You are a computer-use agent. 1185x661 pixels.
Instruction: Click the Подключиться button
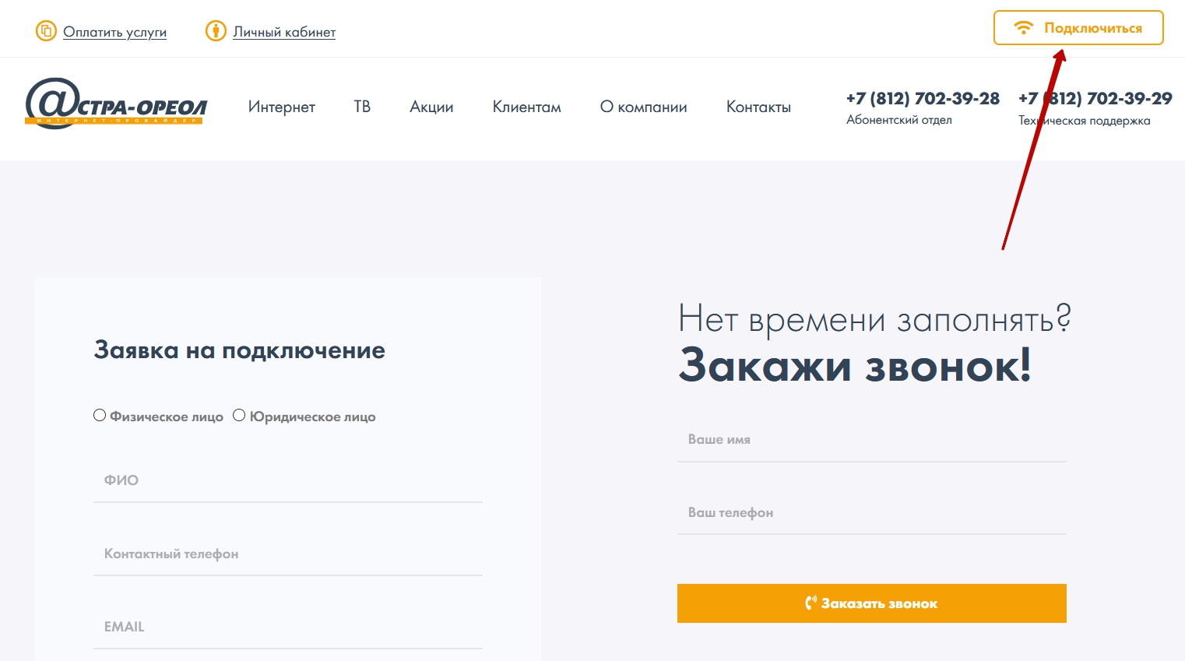1078,28
